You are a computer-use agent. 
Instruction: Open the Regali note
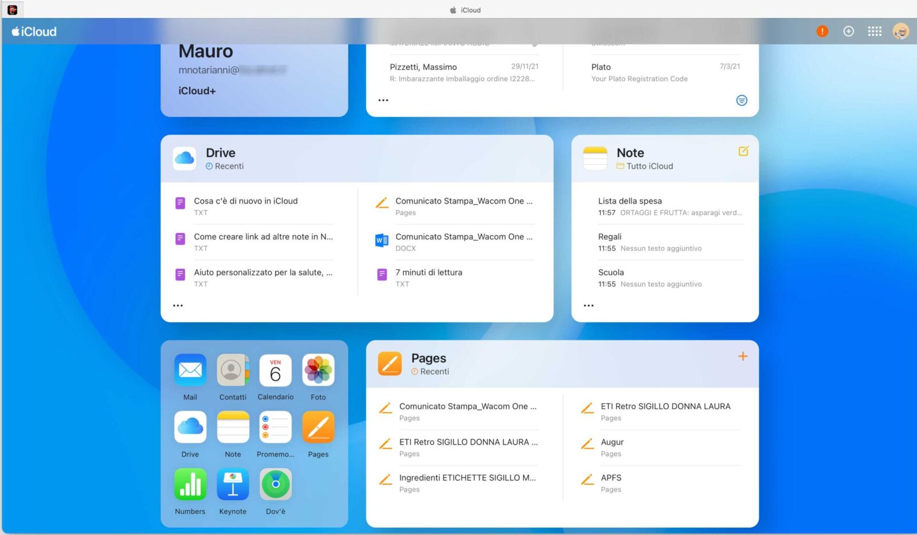671,242
